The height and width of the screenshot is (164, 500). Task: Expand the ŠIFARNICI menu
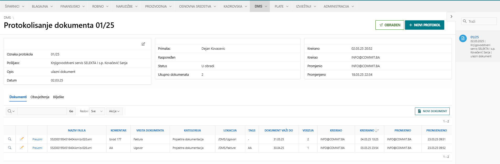coord(15,6)
